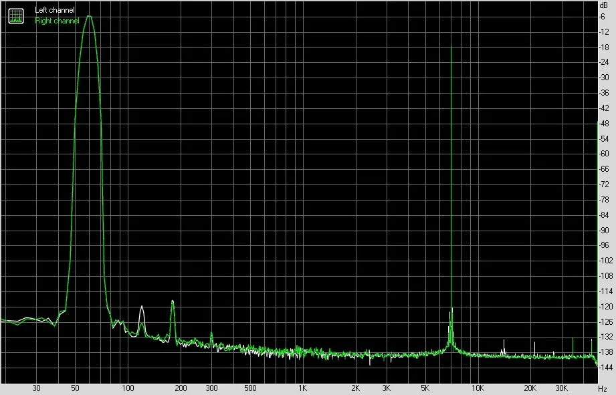The image size is (616, 395).
Task: Click the "-132" dB scale label
Action: coord(605,336)
